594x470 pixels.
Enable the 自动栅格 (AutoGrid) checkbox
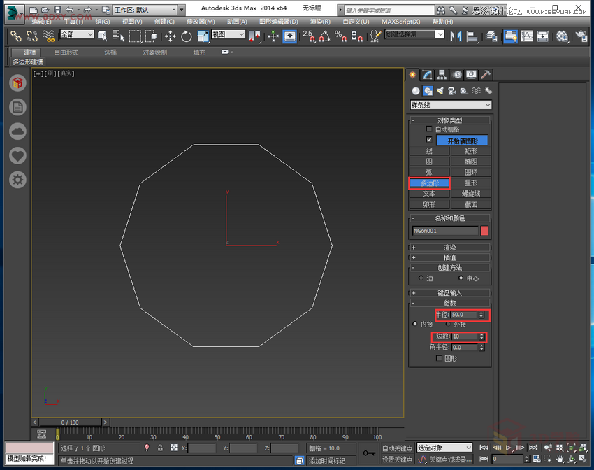click(430, 129)
